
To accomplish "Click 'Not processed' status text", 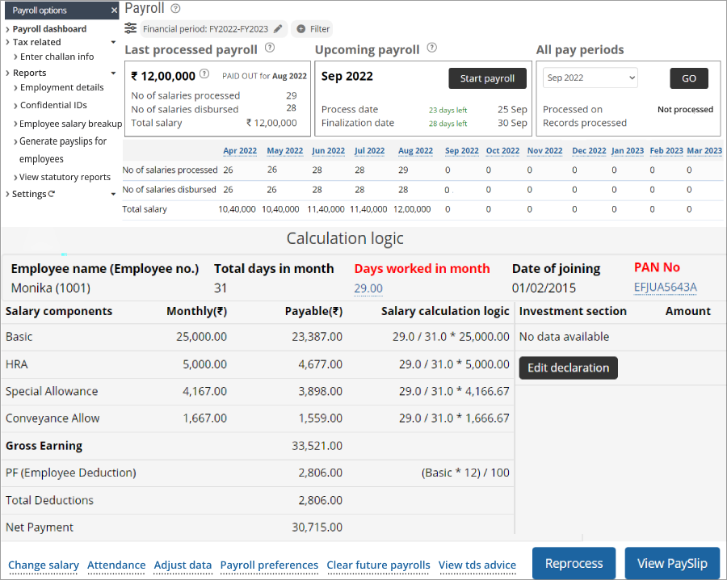I will [685, 109].
